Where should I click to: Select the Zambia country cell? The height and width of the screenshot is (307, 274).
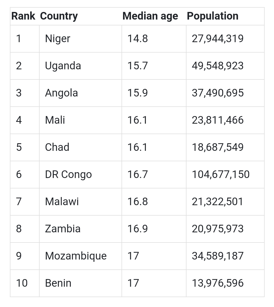pyautogui.click(x=63, y=229)
